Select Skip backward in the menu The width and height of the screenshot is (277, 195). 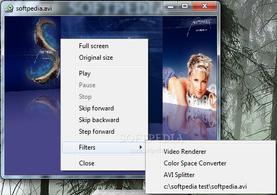pos(104,120)
